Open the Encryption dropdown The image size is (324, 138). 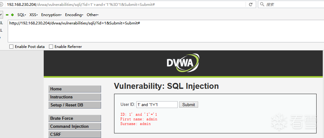pyautogui.click(x=51, y=15)
